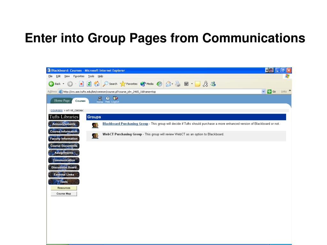Open the Assignments sidebar button
The width and height of the screenshot is (327, 245).
point(64,153)
